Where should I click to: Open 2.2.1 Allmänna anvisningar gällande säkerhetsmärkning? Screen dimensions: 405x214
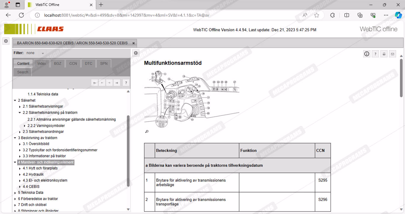pyautogui.click(x=71, y=119)
